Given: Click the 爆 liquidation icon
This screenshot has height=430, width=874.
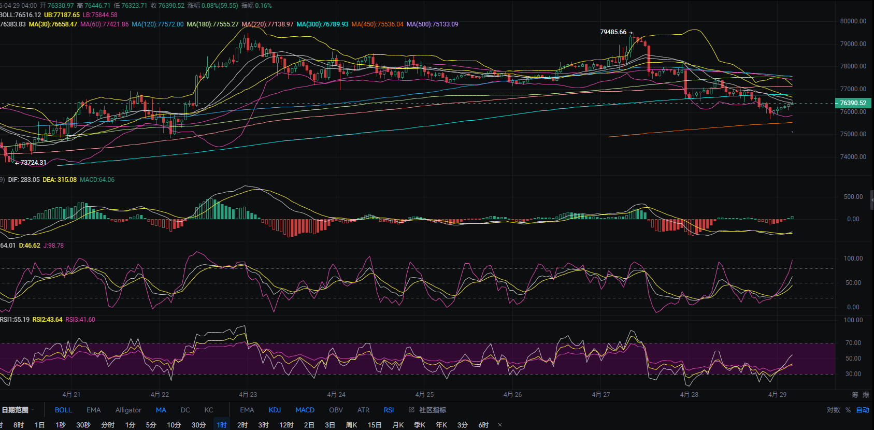Looking at the screenshot, I should point(866,395).
